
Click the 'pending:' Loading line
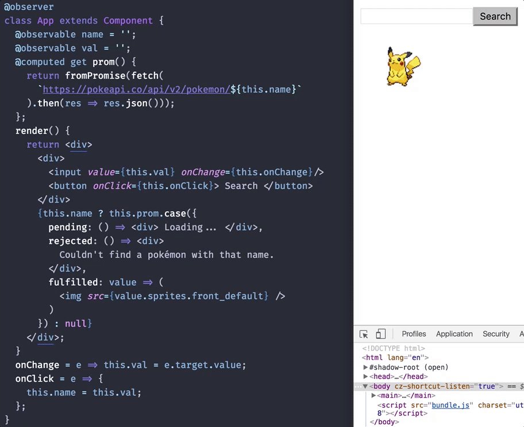155,227
